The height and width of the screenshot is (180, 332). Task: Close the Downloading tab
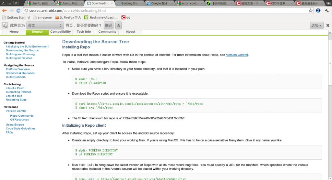pyautogui.click(x=112, y=3)
